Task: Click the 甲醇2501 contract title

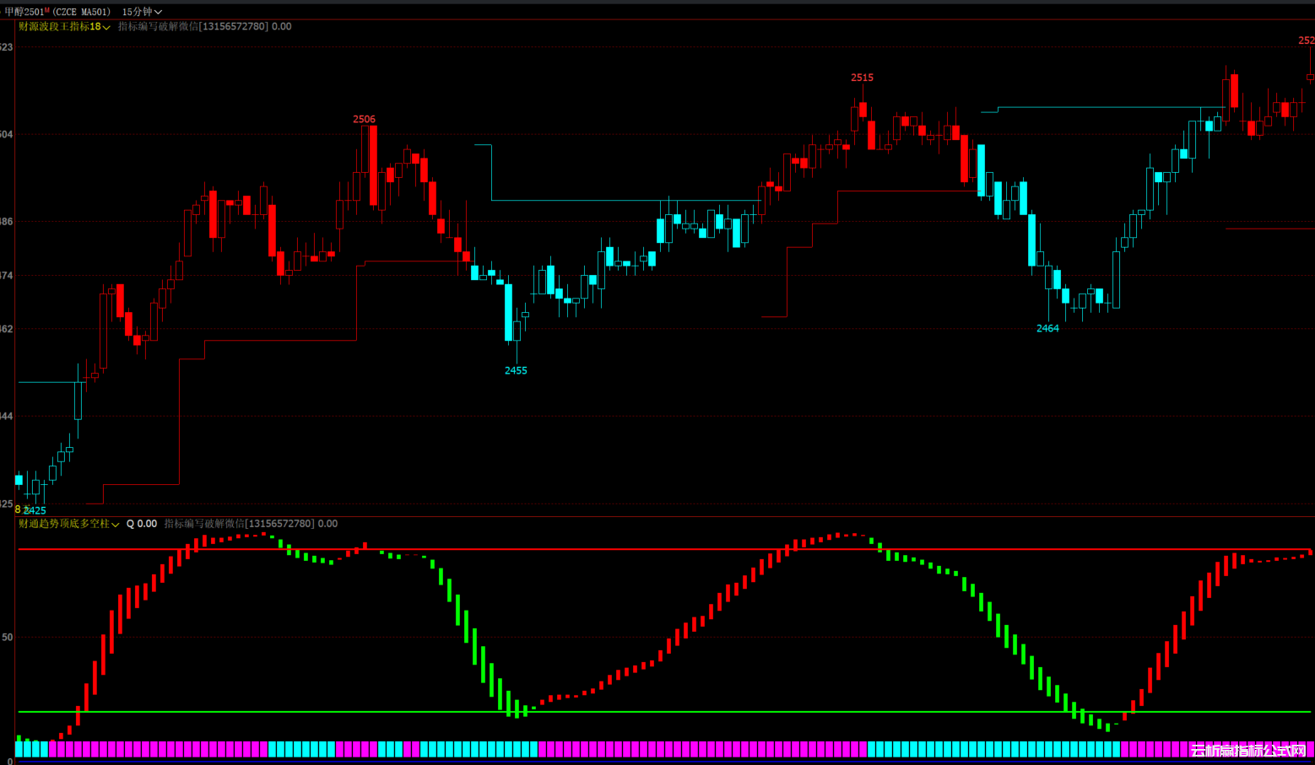Action: [24, 12]
